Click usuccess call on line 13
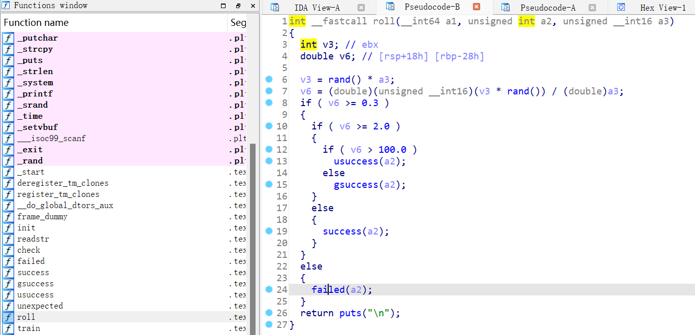Screen dimensions: 695x335 pos(356,161)
